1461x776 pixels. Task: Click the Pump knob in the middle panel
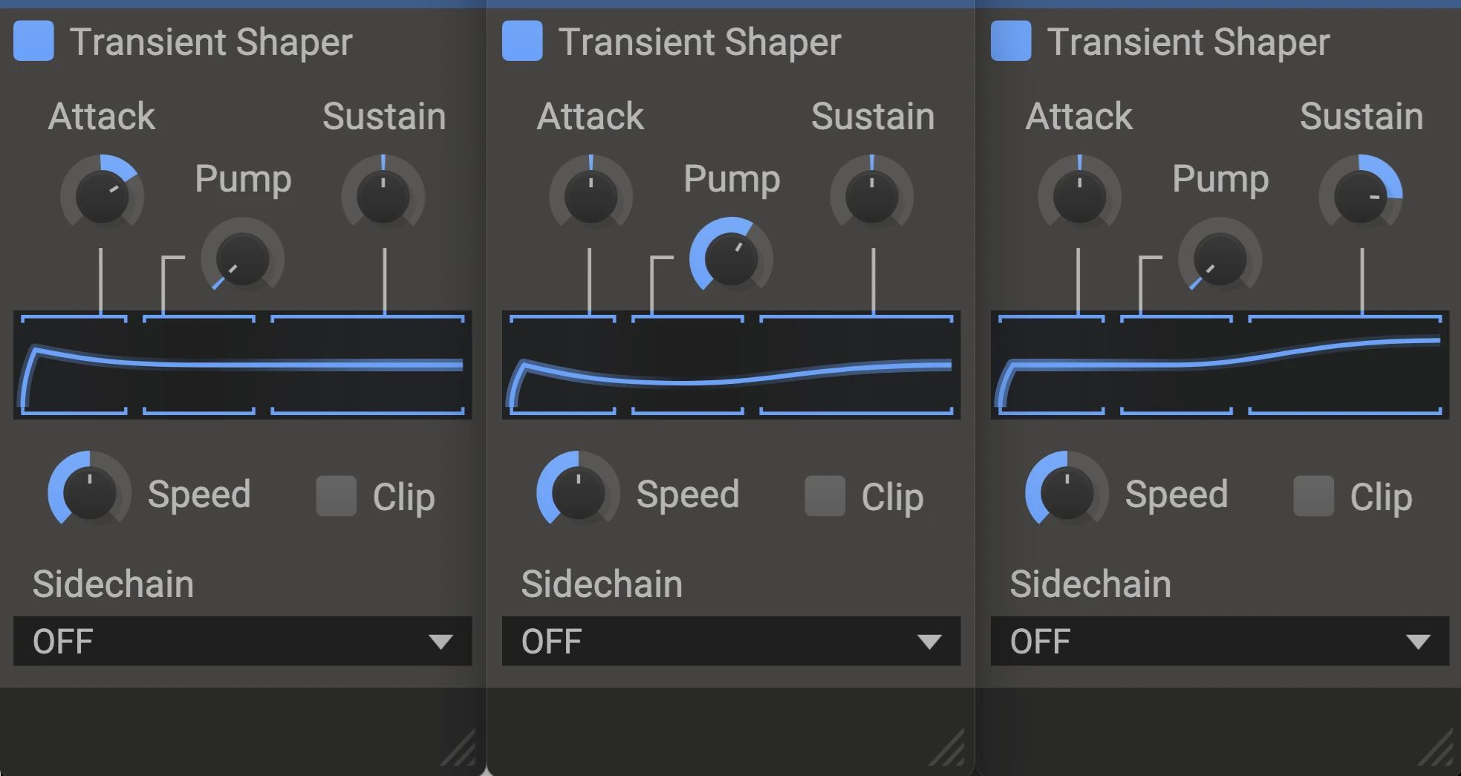pos(732,258)
